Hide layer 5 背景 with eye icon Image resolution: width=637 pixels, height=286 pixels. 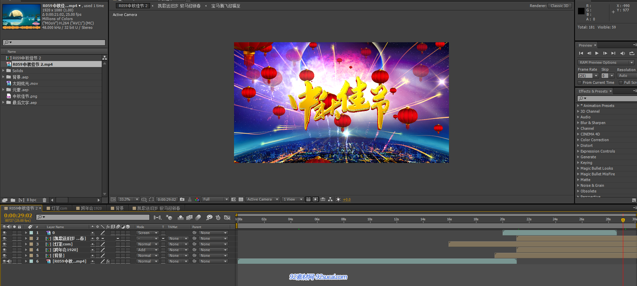[4, 255]
